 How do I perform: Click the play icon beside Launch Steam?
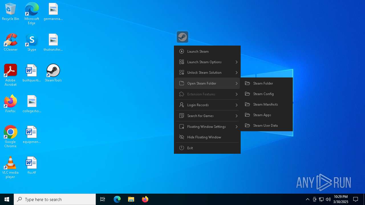(x=181, y=52)
